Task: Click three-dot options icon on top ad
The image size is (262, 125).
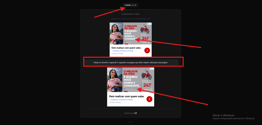Action: (x=151, y=24)
